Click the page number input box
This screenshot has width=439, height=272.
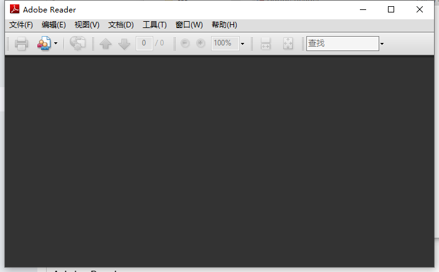click(x=144, y=44)
